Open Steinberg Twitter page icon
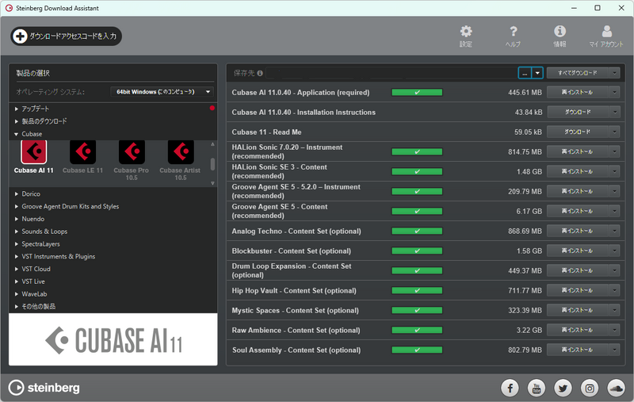This screenshot has width=634, height=402. pos(563,389)
